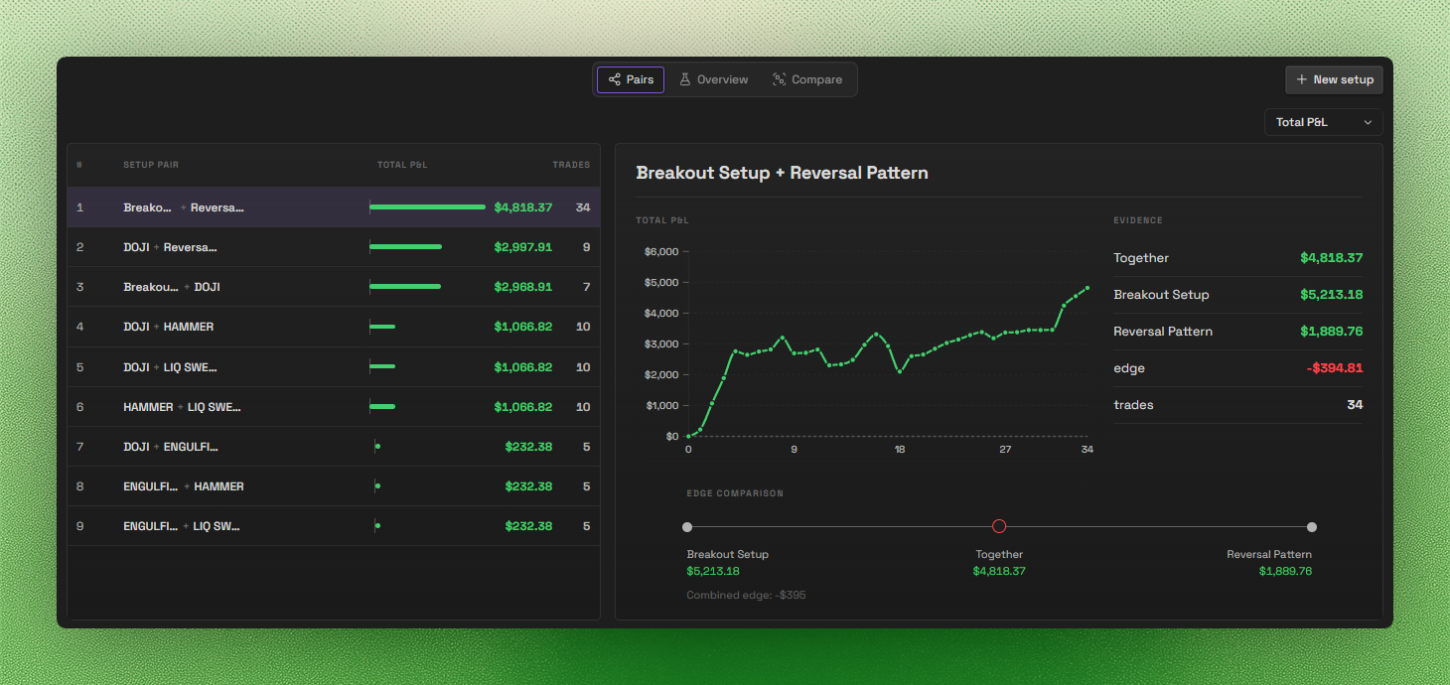Open the Compare tab

(x=807, y=79)
